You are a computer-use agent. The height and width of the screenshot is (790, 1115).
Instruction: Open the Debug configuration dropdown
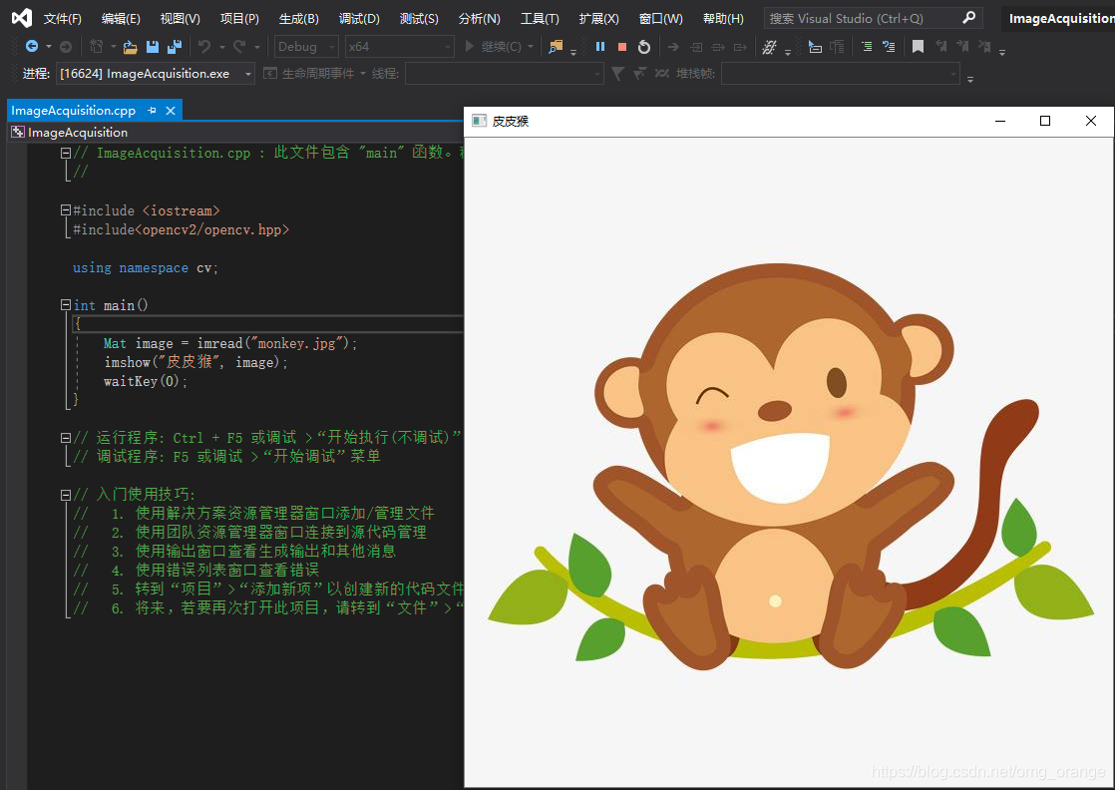point(306,46)
